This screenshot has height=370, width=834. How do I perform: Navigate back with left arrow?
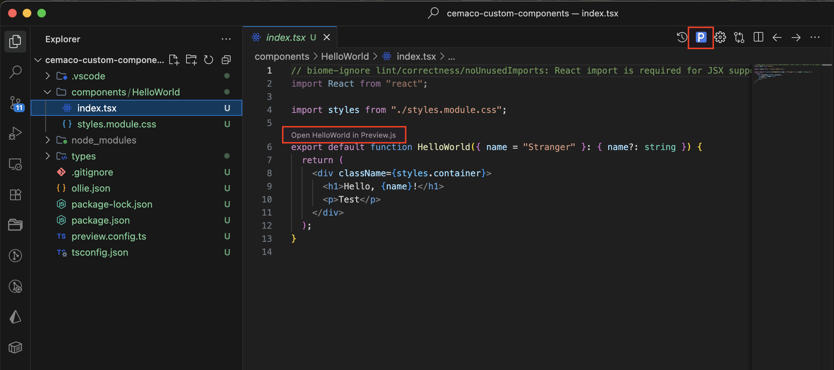click(x=777, y=37)
